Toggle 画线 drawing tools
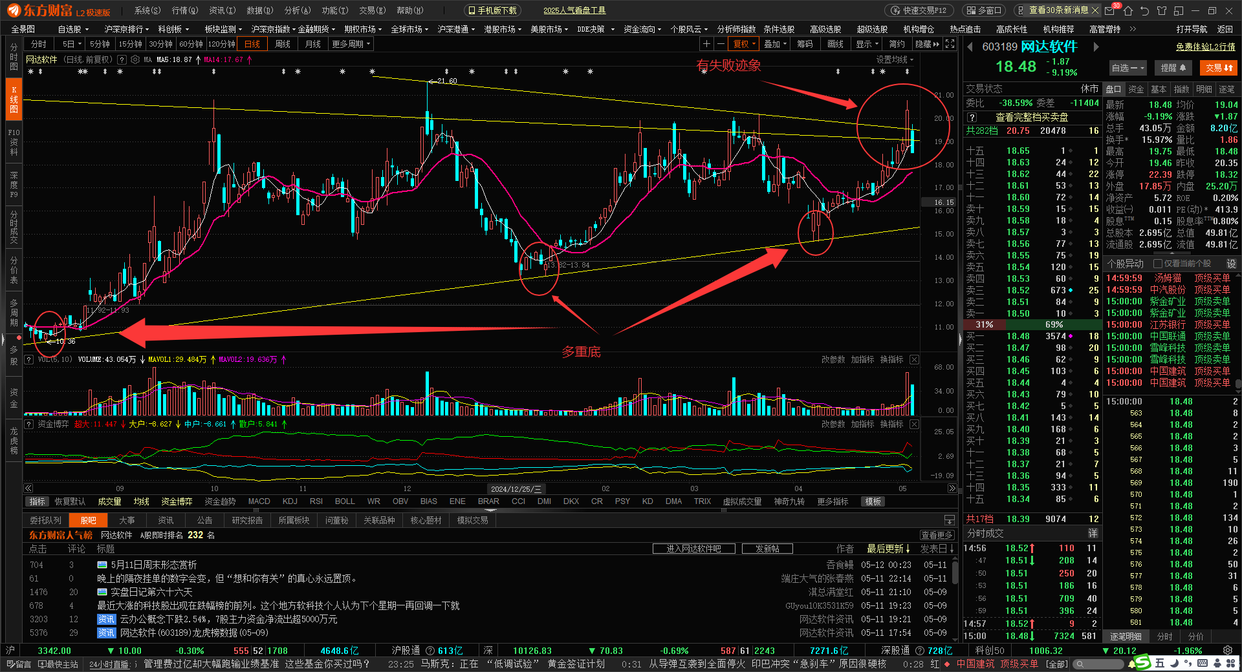Screen dimensions: 1242x672 [836, 44]
